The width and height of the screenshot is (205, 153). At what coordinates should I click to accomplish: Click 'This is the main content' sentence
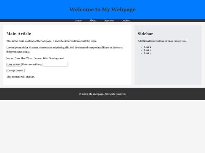tap(52, 41)
